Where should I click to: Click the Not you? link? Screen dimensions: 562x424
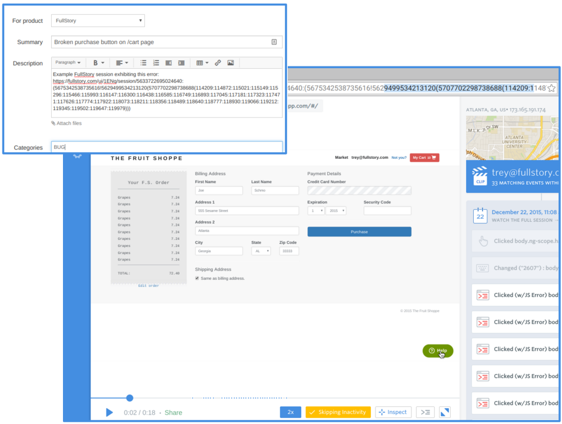coord(399,158)
